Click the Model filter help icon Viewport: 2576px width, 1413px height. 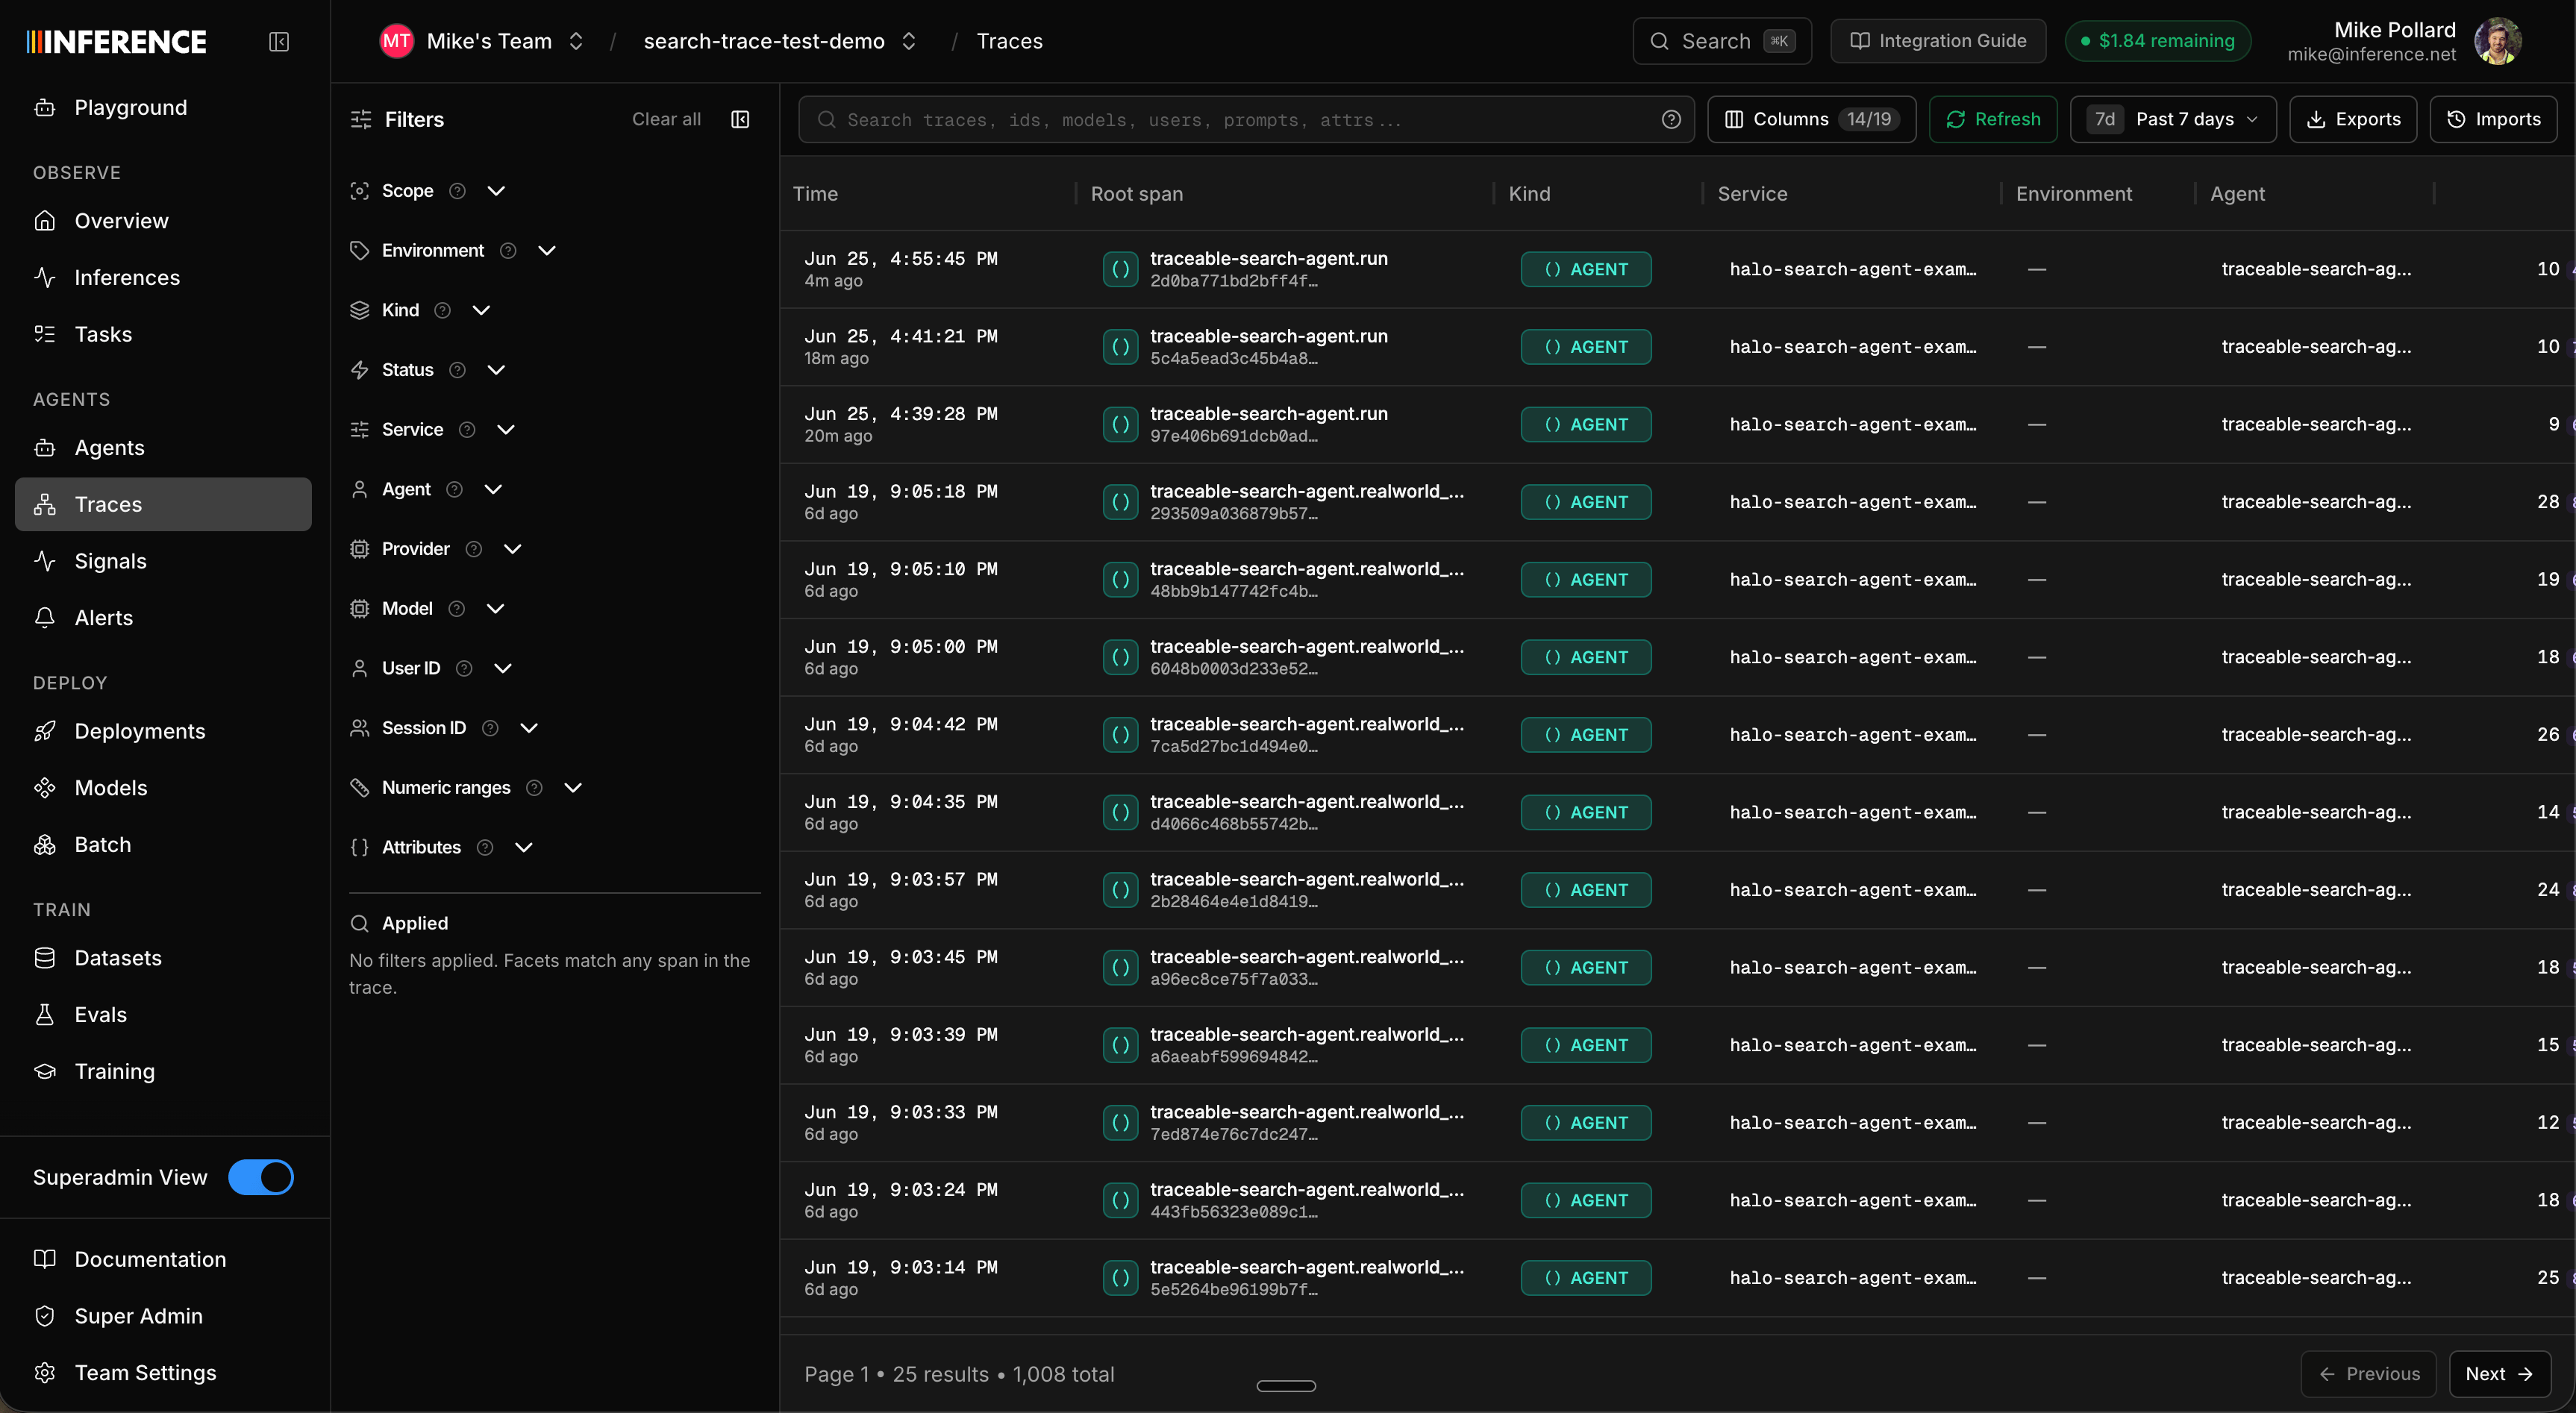click(456, 609)
